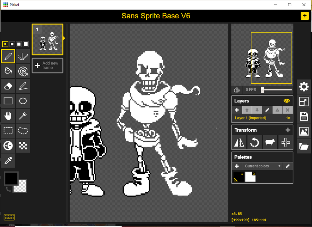Select the Lasso selection tool
Image resolution: width=312 pixels, height=227 pixels.
point(23,131)
